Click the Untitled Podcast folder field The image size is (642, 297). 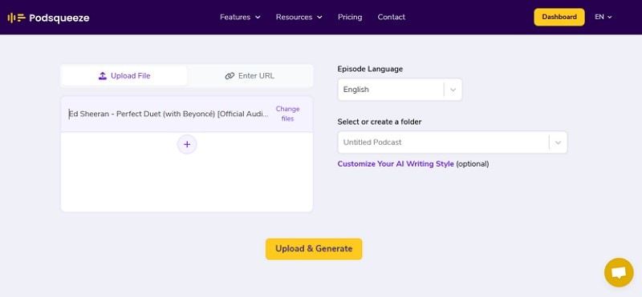pyautogui.click(x=453, y=142)
